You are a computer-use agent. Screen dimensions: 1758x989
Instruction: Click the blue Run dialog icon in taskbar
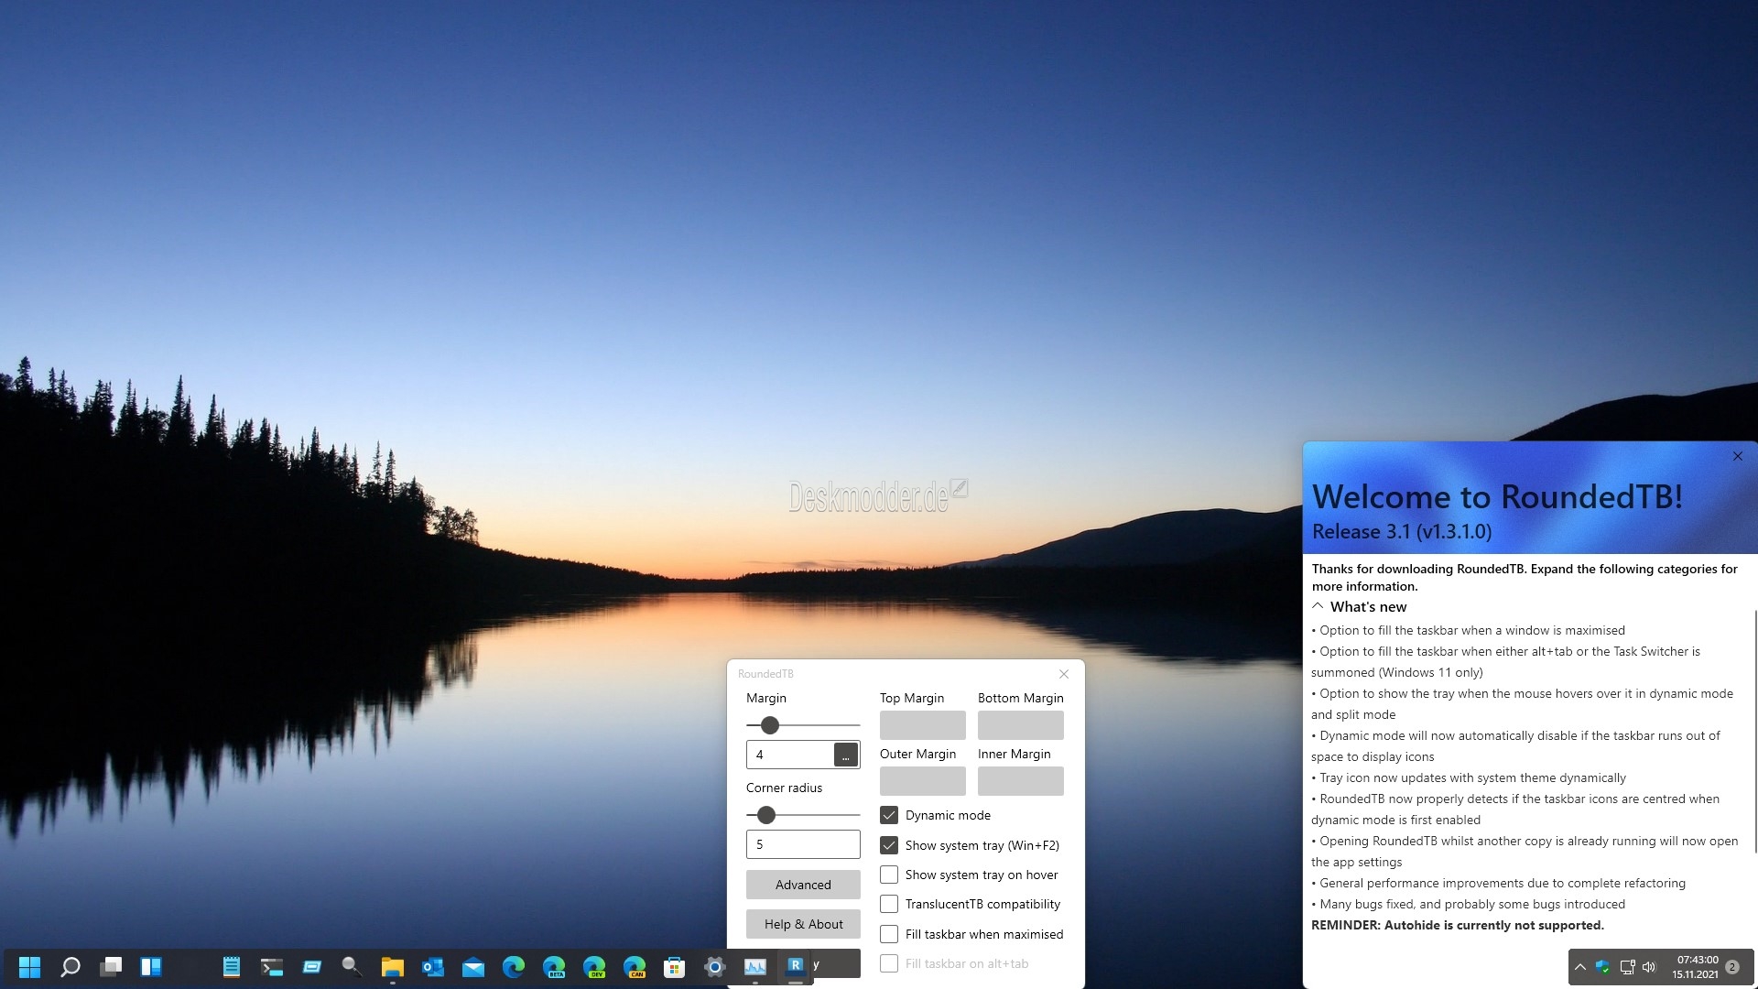[312, 967]
